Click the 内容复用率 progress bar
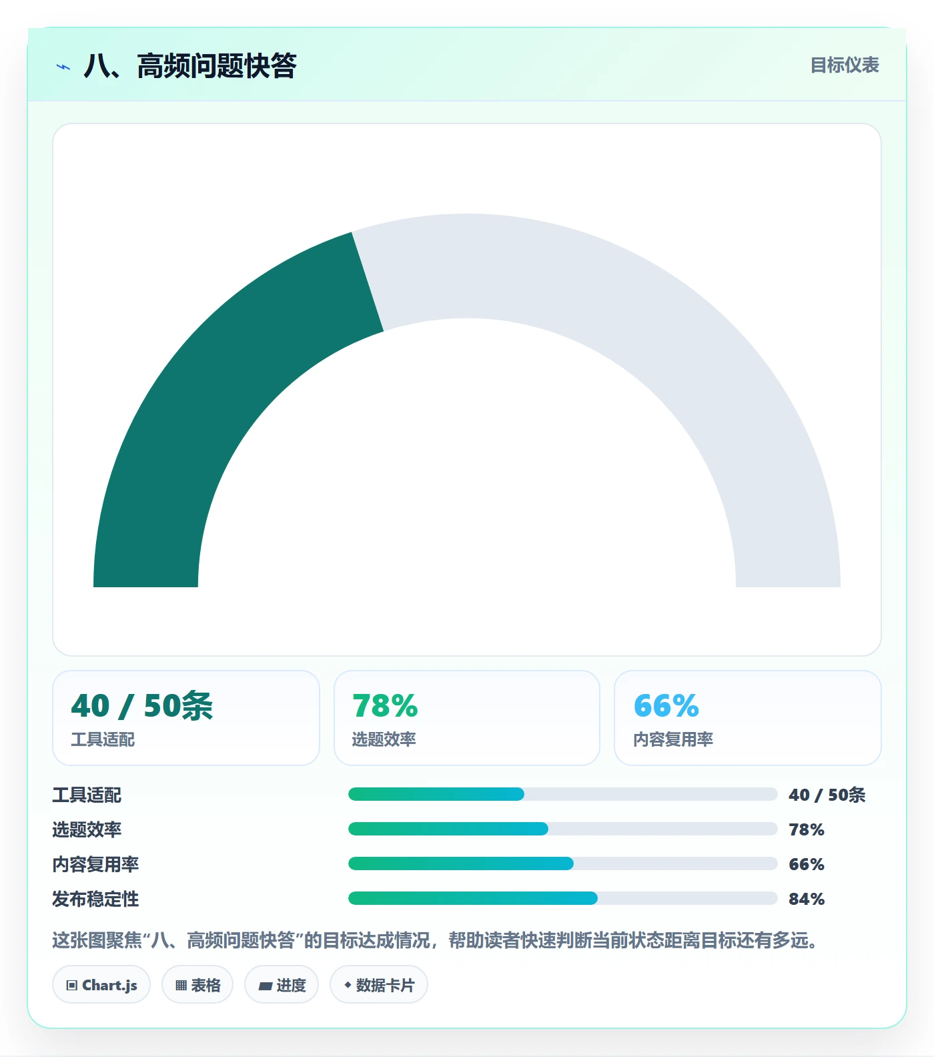Viewport: 934px width, 1057px height. click(562, 863)
